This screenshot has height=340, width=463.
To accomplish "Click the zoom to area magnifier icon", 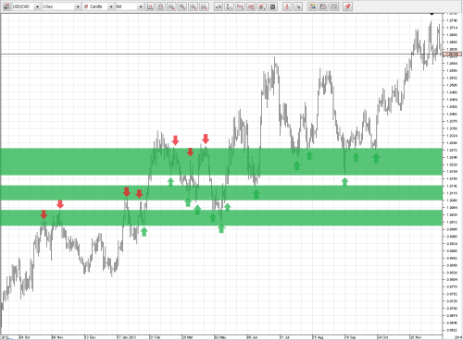I will 204,6.
